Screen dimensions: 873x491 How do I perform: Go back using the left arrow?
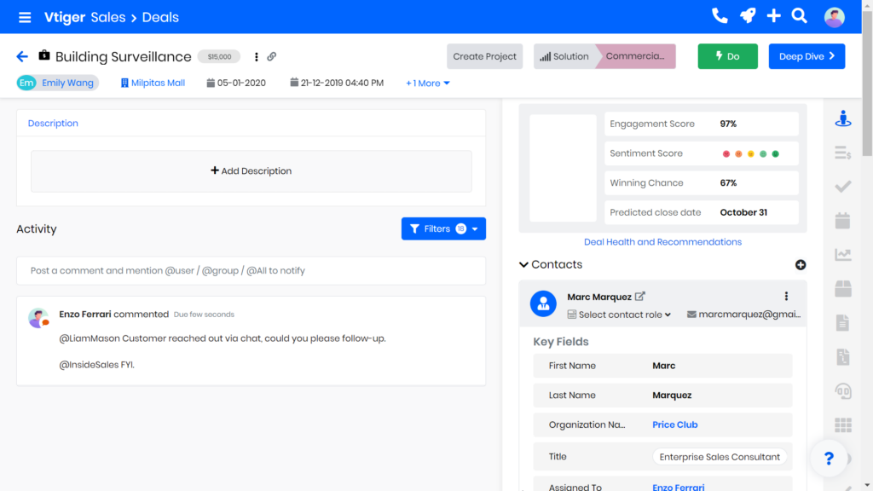point(22,56)
